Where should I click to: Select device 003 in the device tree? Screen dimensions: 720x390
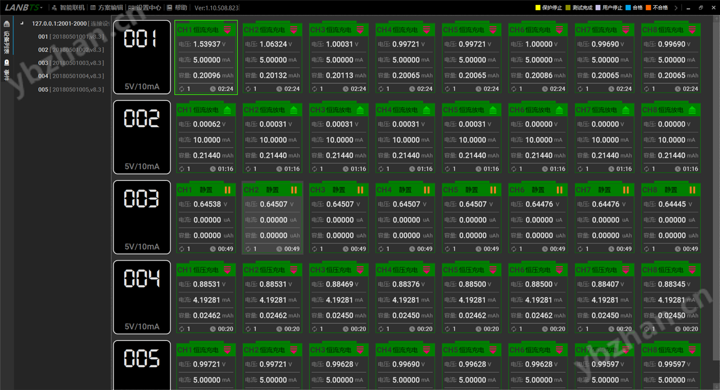coord(43,63)
